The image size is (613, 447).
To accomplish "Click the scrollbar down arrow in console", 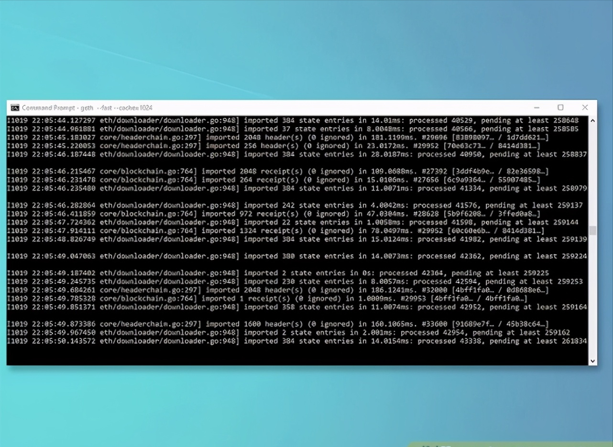I will (593, 361).
